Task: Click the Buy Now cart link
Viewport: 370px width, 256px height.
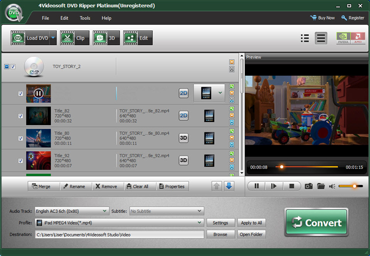Action: click(x=322, y=18)
